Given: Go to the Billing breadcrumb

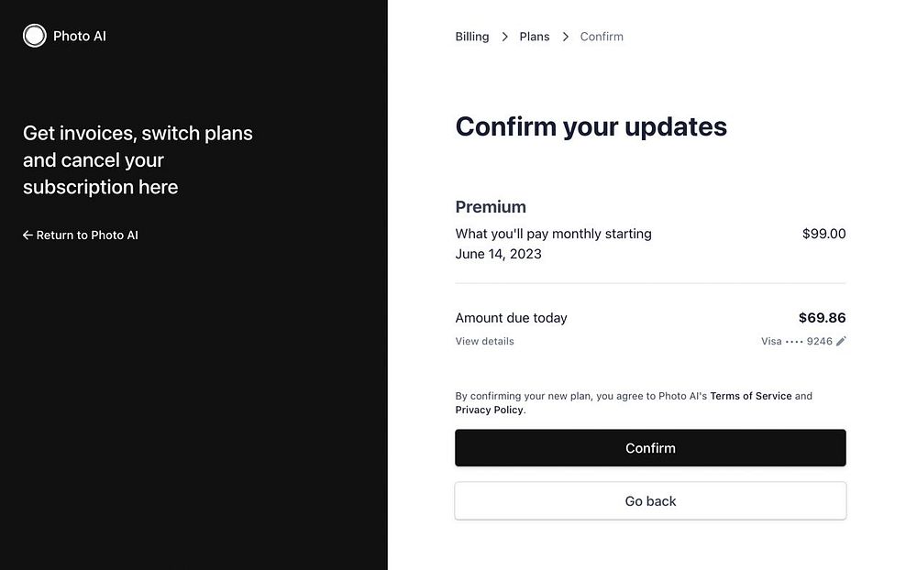Looking at the screenshot, I should [x=472, y=37].
